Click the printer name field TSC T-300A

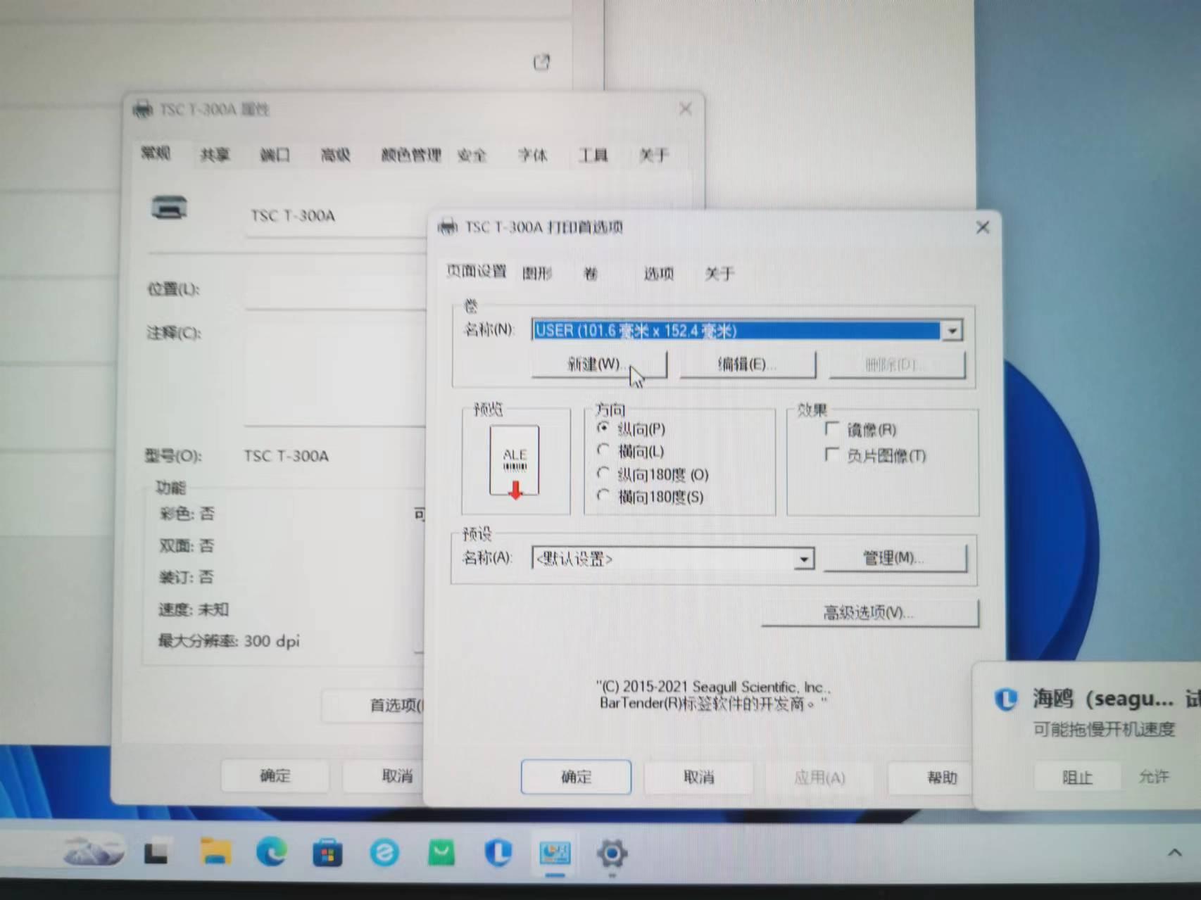(336, 216)
